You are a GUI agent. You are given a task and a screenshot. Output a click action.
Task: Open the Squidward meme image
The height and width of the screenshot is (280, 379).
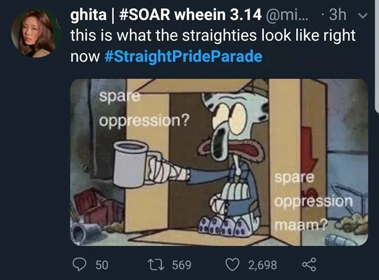tap(219, 162)
